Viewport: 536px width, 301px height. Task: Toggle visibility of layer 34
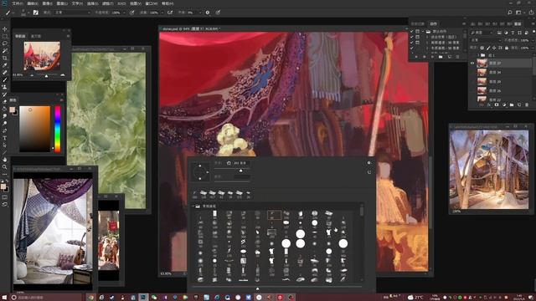click(472, 73)
